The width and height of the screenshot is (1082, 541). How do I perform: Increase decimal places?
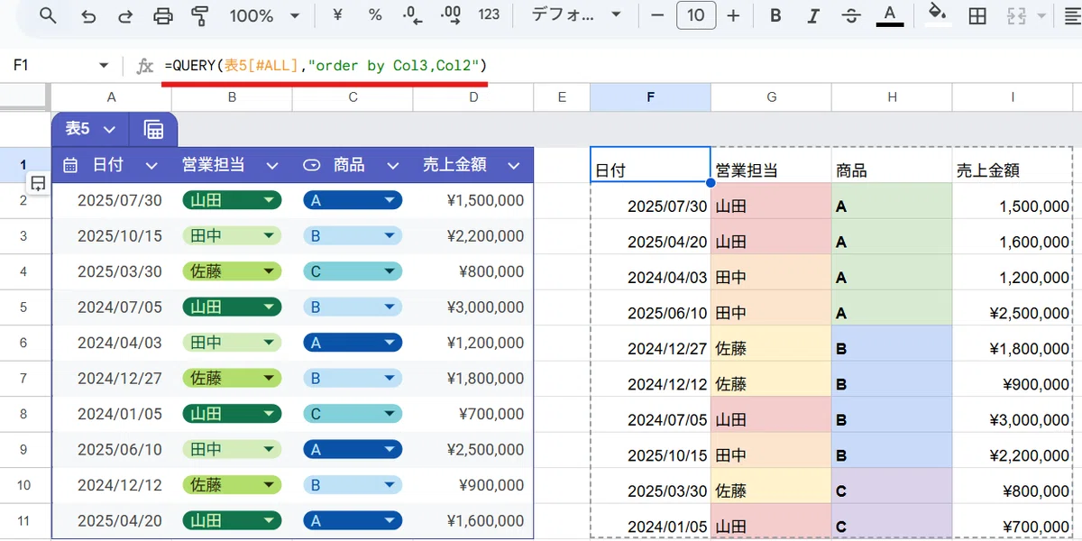coord(452,15)
